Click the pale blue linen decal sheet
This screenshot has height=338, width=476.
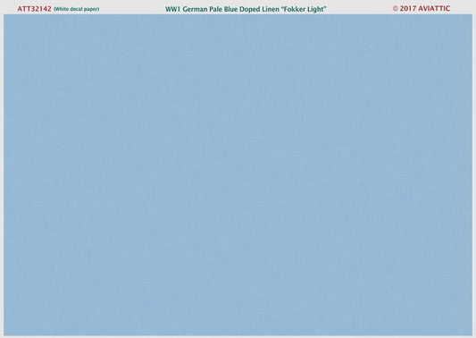click(x=238, y=174)
